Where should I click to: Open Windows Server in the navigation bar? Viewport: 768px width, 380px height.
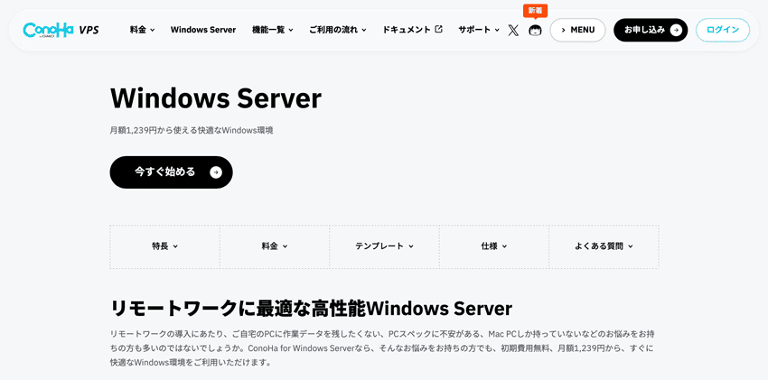click(x=202, y=30)
